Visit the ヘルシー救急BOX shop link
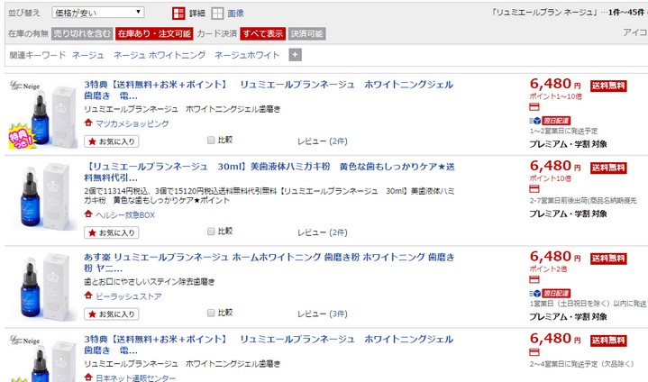Viewport: 648px width, 382px height. click(x=125, y=214)
